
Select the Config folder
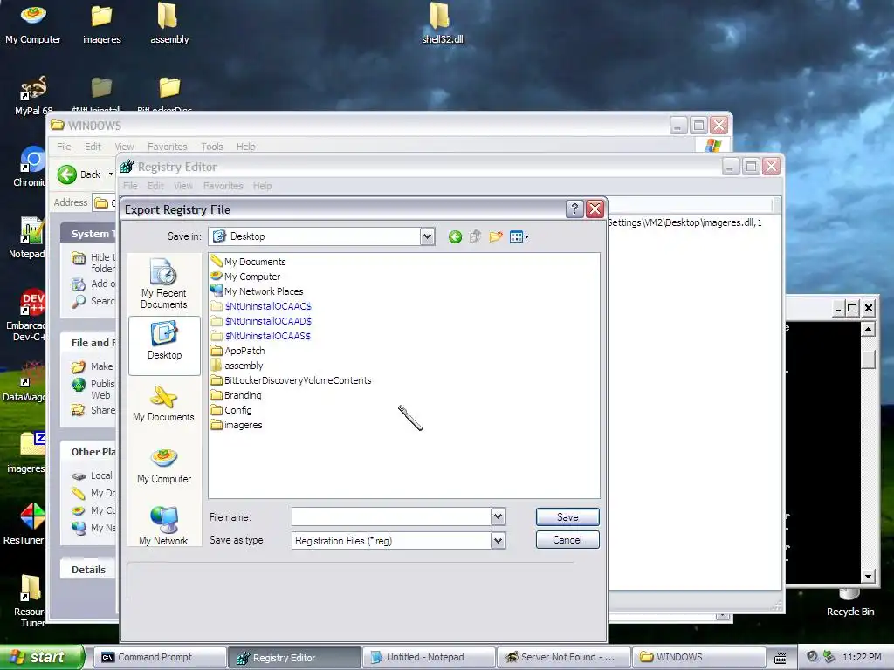point(230,410)
